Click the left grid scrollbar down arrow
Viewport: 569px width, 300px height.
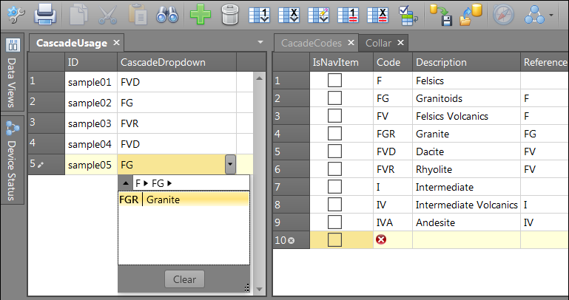pyautogui.click(x=259, y=289)
